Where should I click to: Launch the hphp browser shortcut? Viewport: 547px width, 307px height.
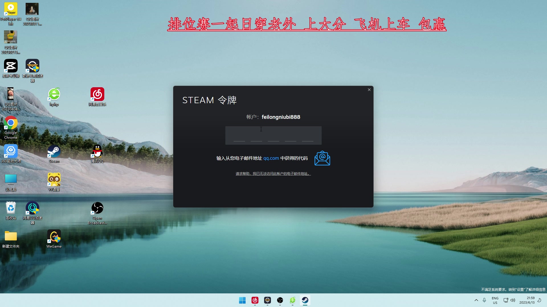[x=54, y=97]
